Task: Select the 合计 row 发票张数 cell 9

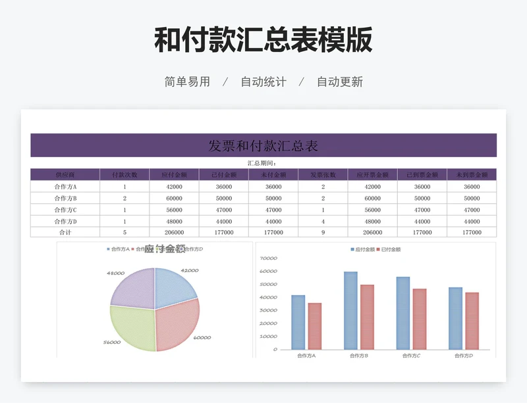Action: 323,232
